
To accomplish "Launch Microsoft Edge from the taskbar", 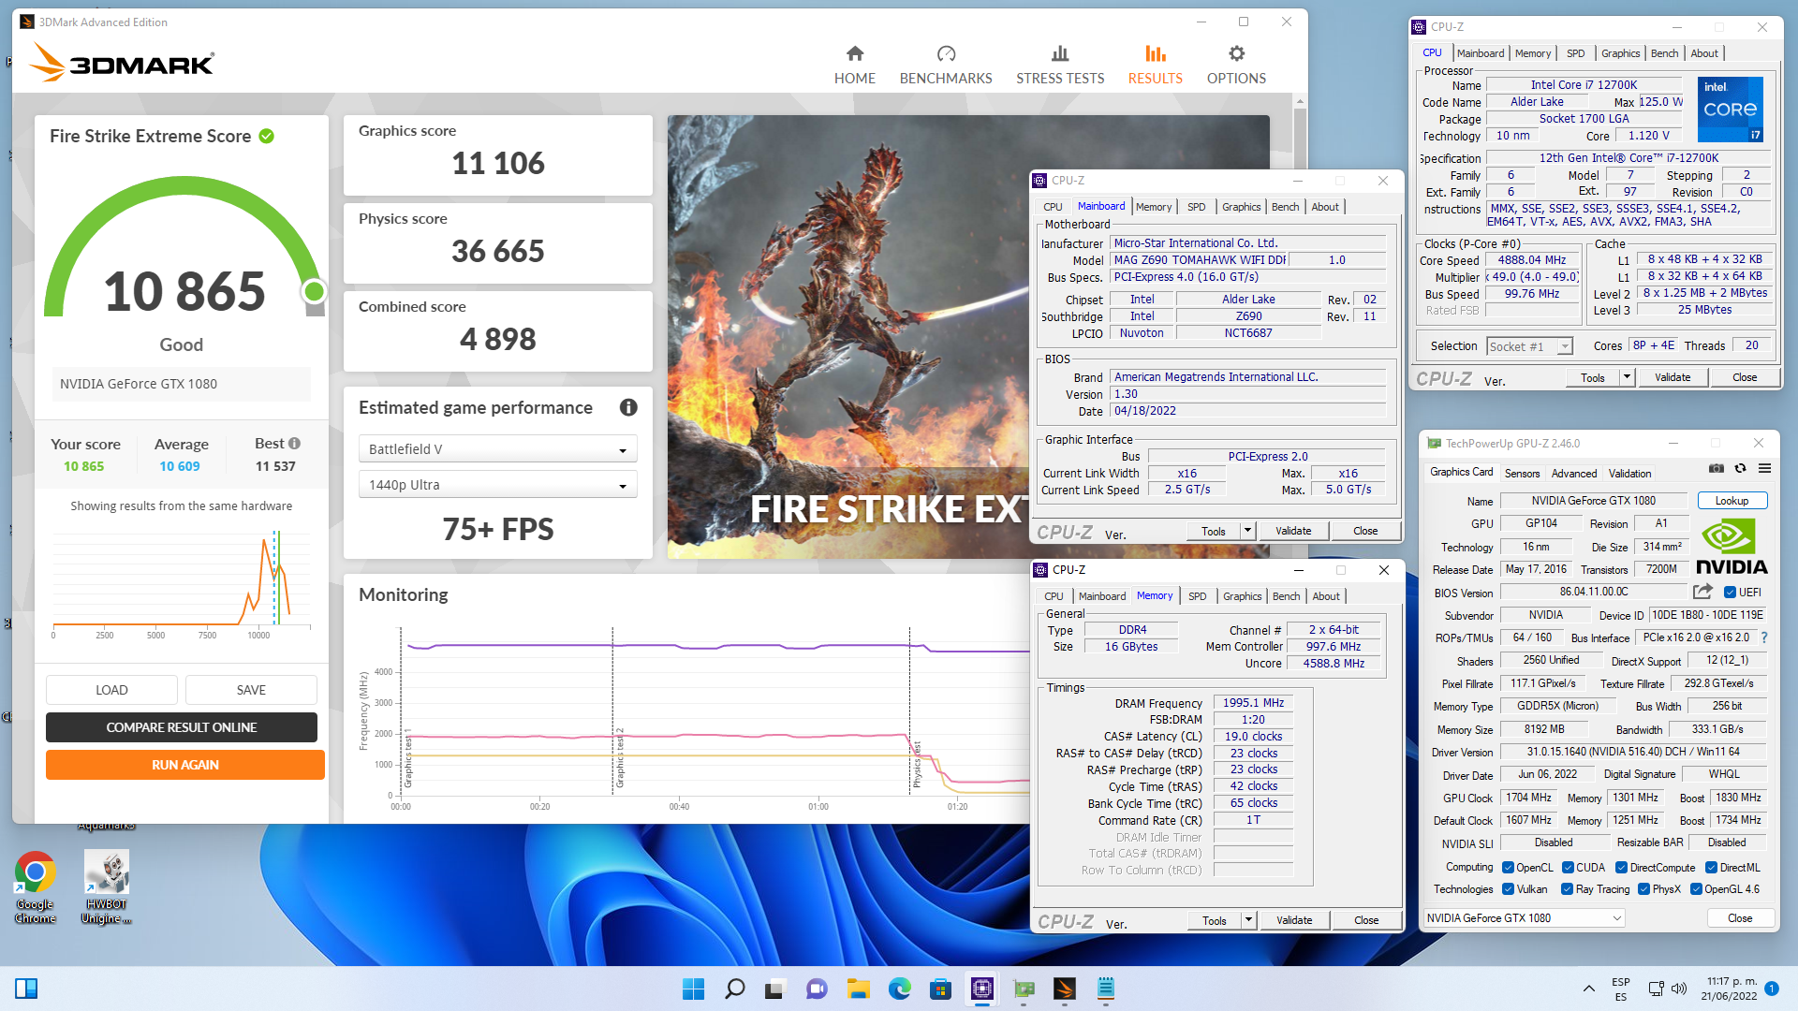I will click(900, 989).
